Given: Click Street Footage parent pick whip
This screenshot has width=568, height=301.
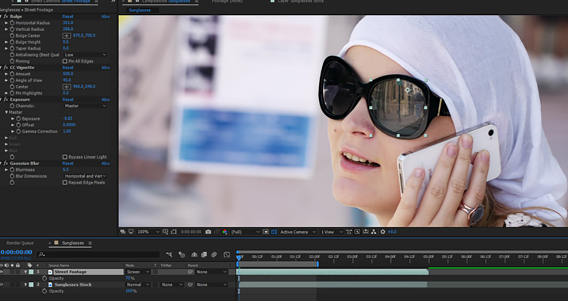Looking at the screenshot, I should point(190,272).
